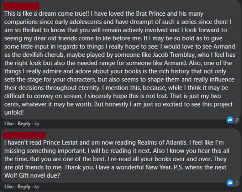Image resolution: width=242 pixels, height=192 pixels.
Task: Click the phrase 'Wolf Gift novel due?'
Action: [x=32, y=175]
